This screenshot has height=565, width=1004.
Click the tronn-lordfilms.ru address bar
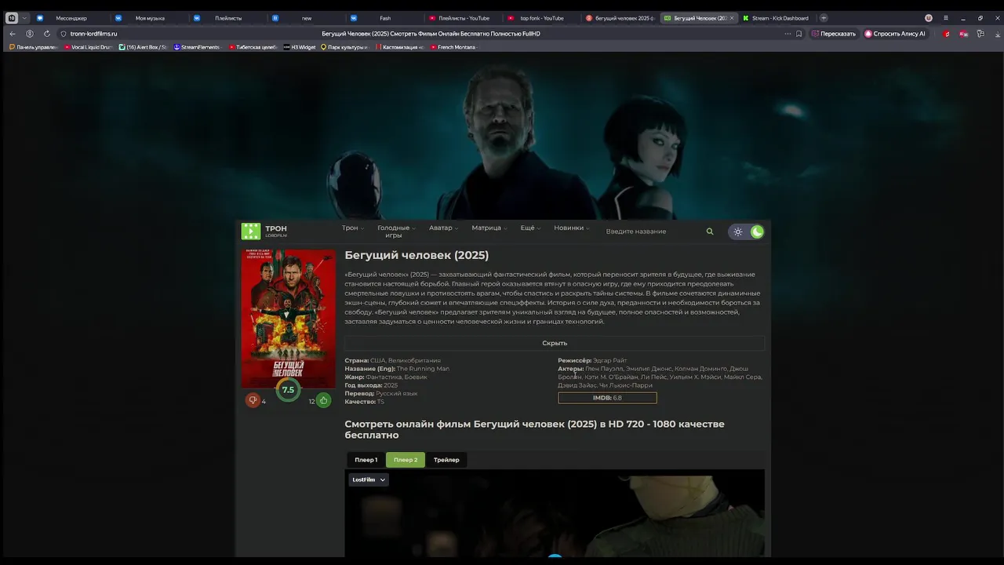click(x=93, y=34)
